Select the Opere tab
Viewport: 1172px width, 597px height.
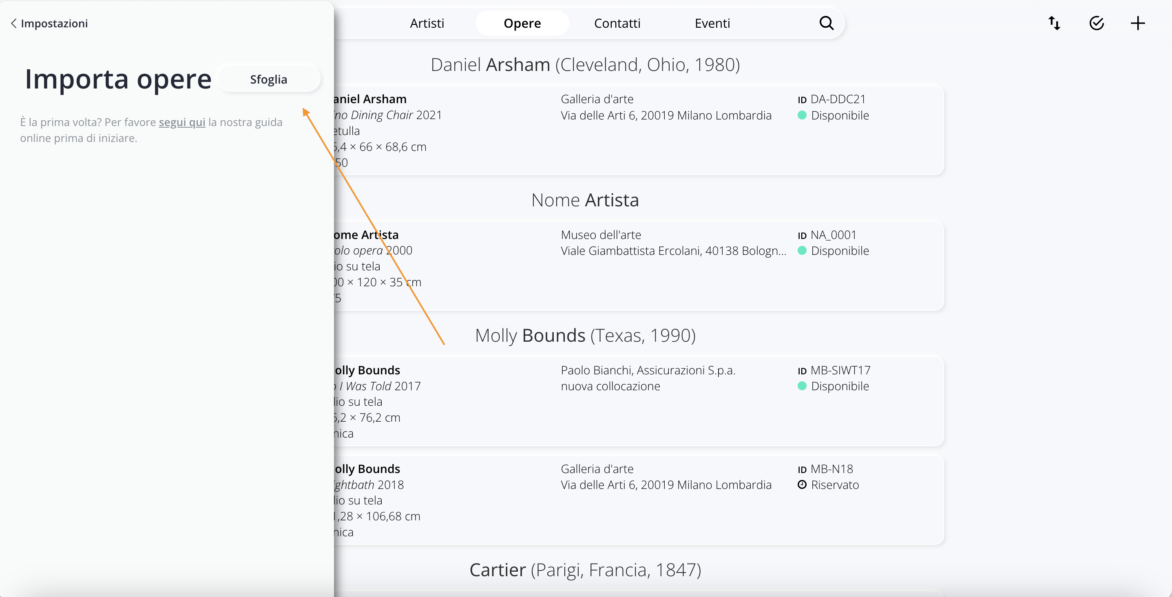coord(522,23)
